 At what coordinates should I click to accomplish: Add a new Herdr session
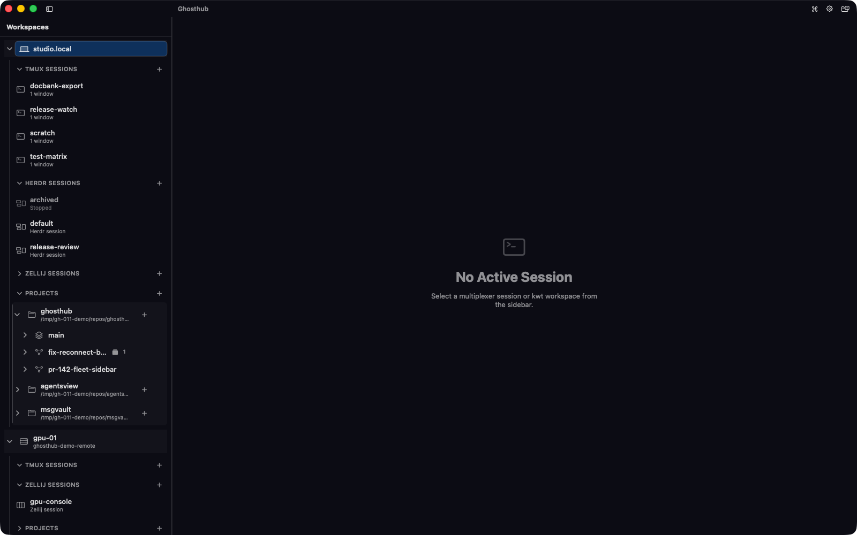pyautogui.click(x=159, y=183)
